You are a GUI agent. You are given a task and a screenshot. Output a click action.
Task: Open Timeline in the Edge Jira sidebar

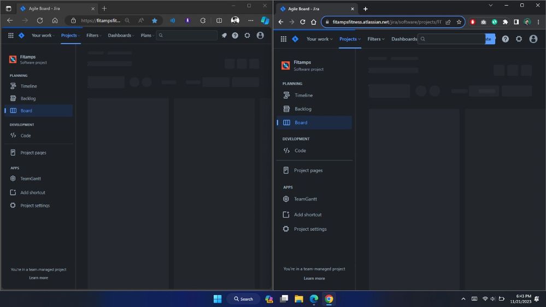[x=38, y=86]
